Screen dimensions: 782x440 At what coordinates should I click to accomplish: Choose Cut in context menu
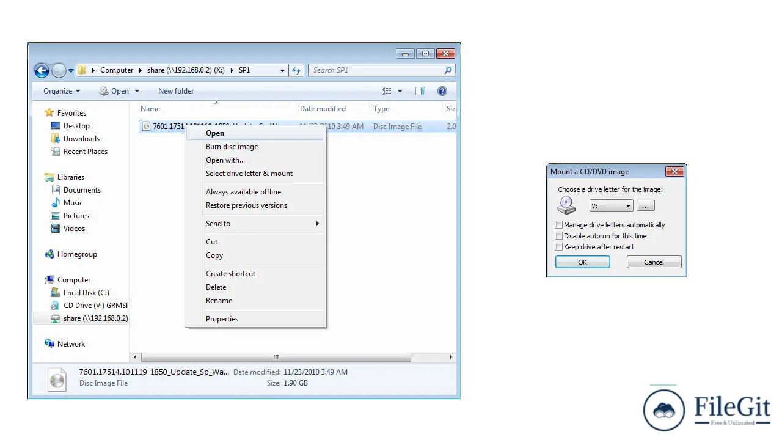[256, 242]
